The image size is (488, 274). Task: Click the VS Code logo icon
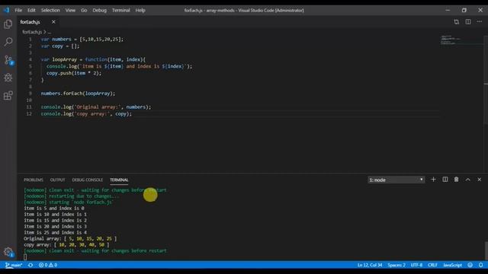[x=6, y=10]
